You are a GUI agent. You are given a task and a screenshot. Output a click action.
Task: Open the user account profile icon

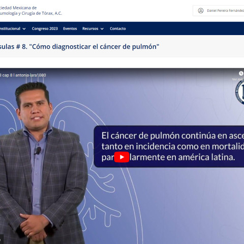tap(201, 11)
